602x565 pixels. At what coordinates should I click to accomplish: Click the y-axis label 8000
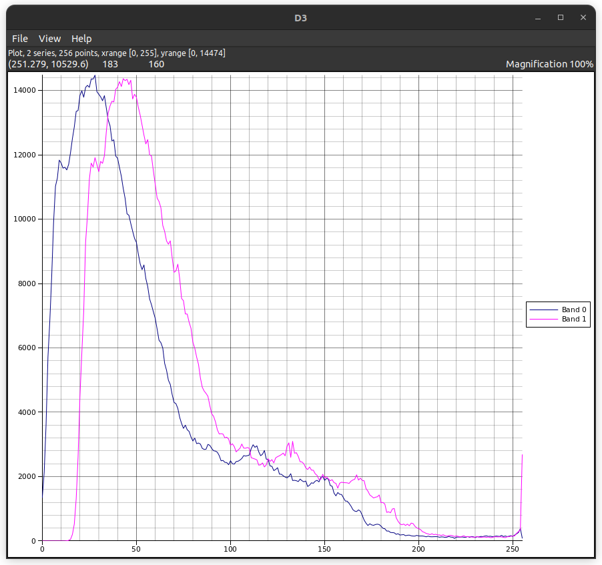point(27,284)
